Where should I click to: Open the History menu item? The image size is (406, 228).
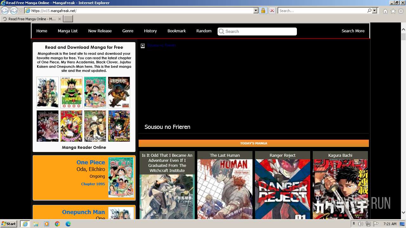point(150,31)
